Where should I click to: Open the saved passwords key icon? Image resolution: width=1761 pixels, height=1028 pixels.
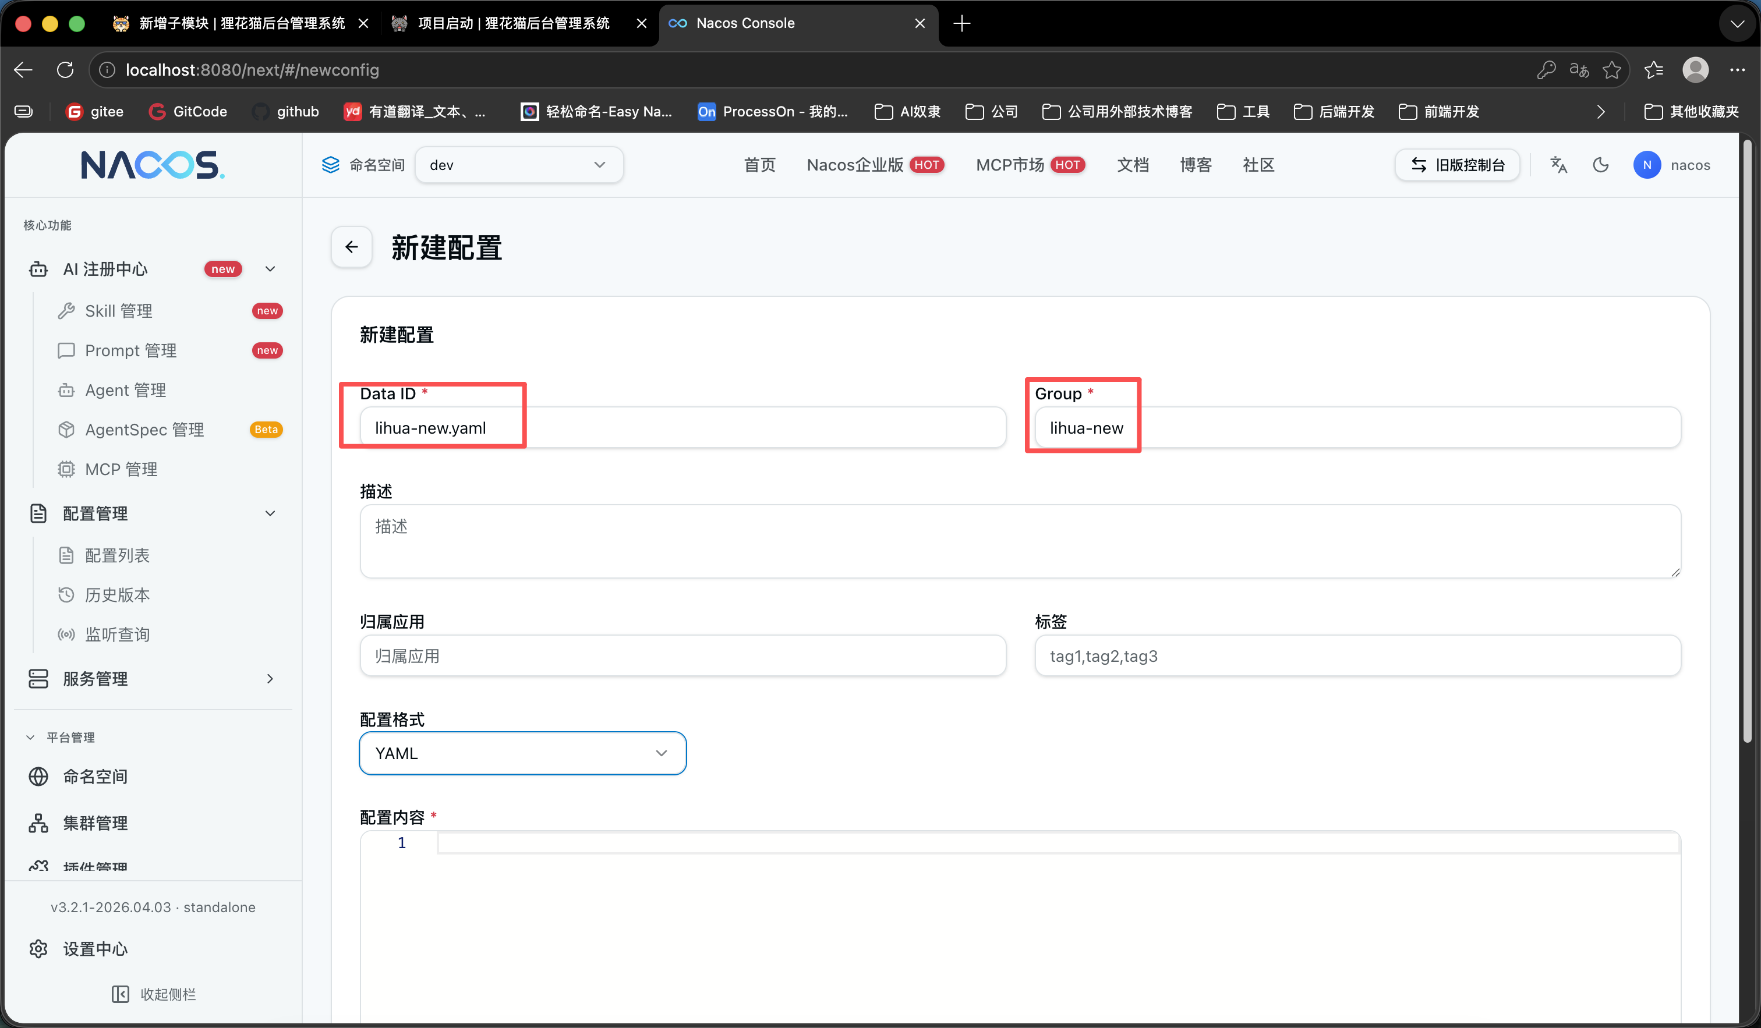click(1547, 70)
